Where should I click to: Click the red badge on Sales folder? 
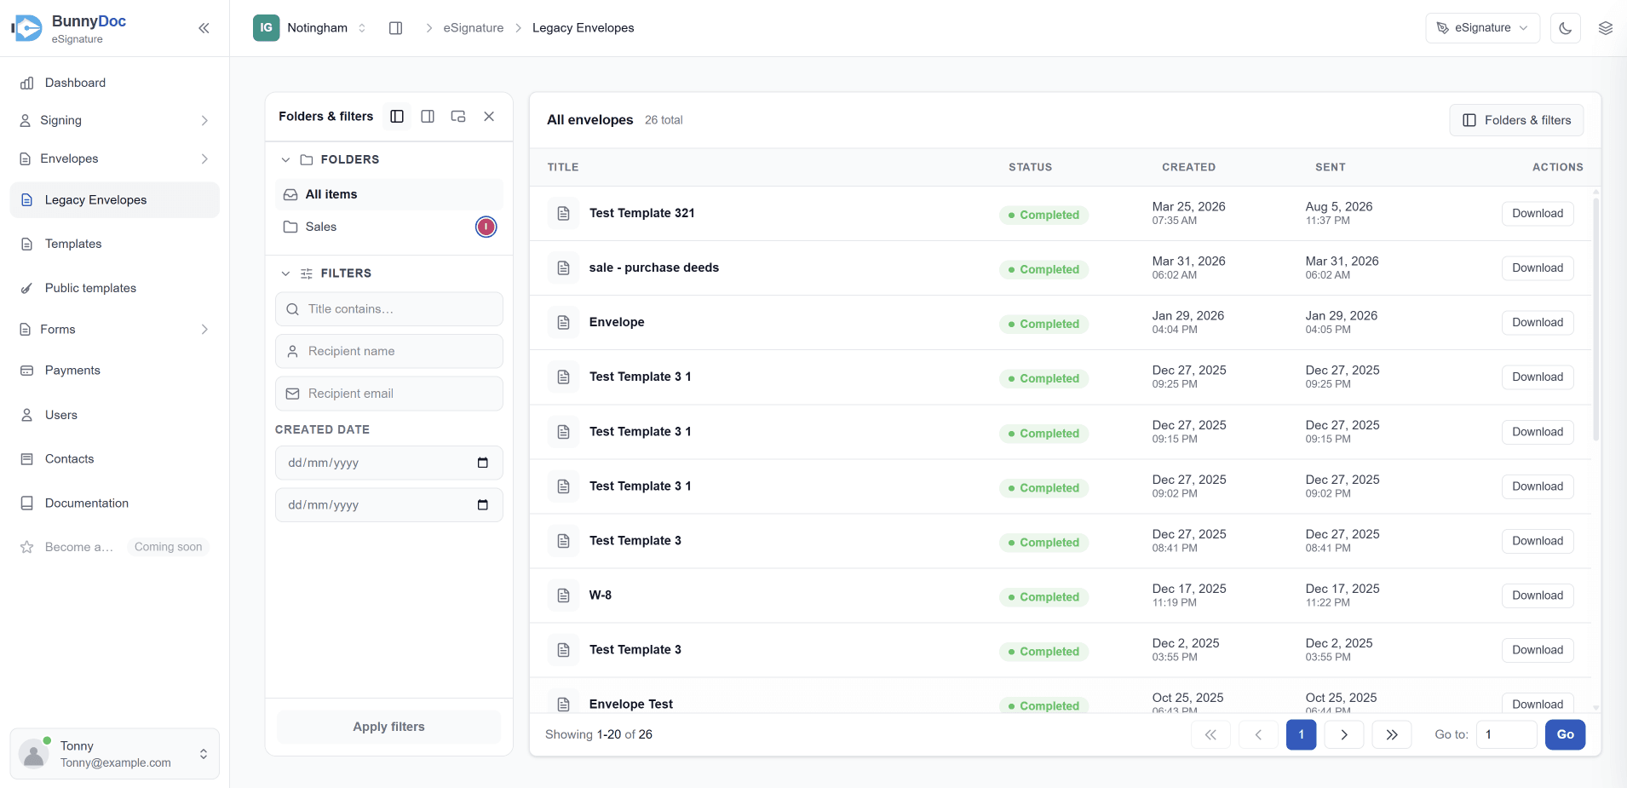point(486,227)
